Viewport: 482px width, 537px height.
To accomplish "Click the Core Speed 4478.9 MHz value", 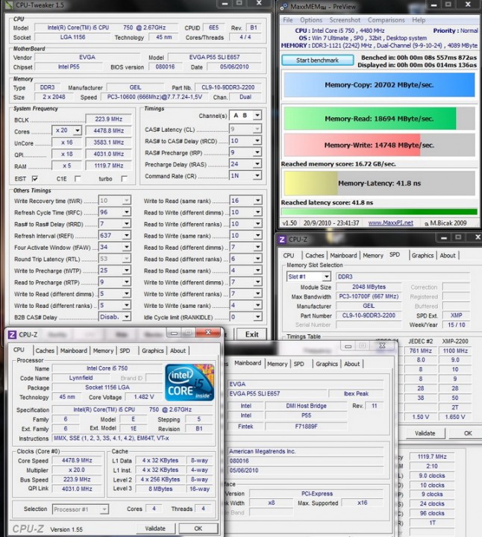I will 77,460.
